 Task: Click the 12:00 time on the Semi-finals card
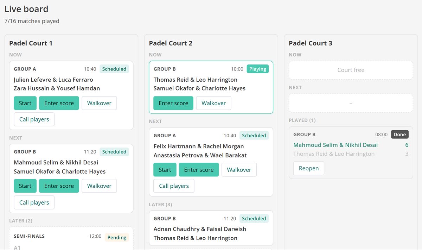[x=95, y=237]
